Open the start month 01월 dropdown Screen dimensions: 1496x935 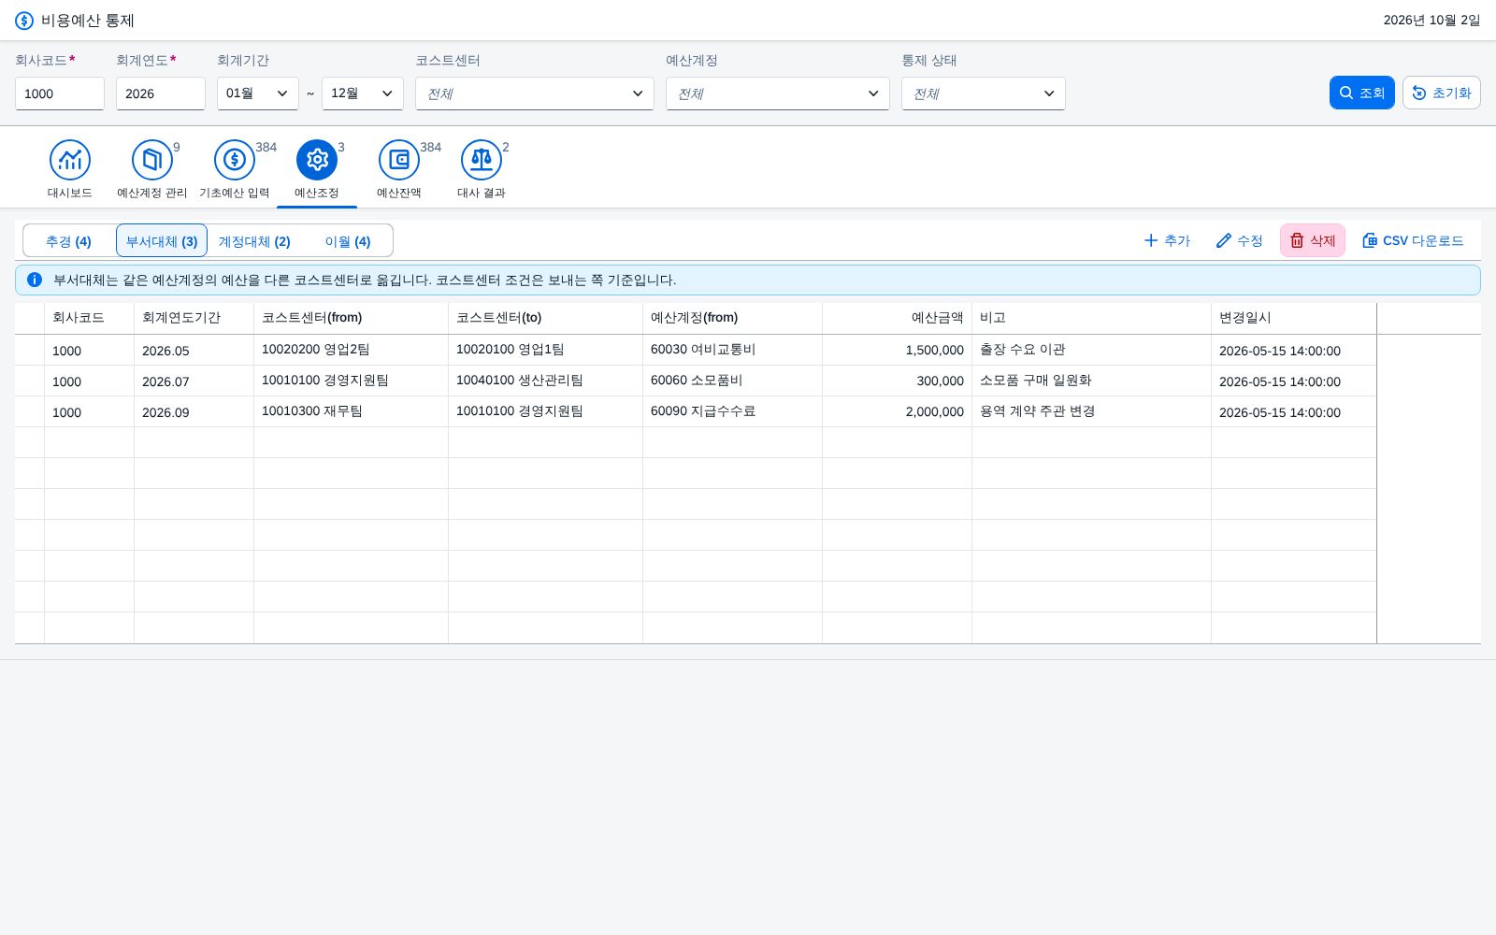point(258,93)
